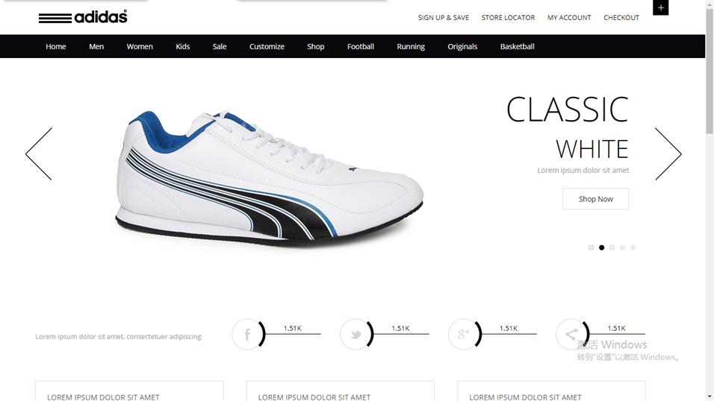Click the white sneaker slide image

point(270,178)
